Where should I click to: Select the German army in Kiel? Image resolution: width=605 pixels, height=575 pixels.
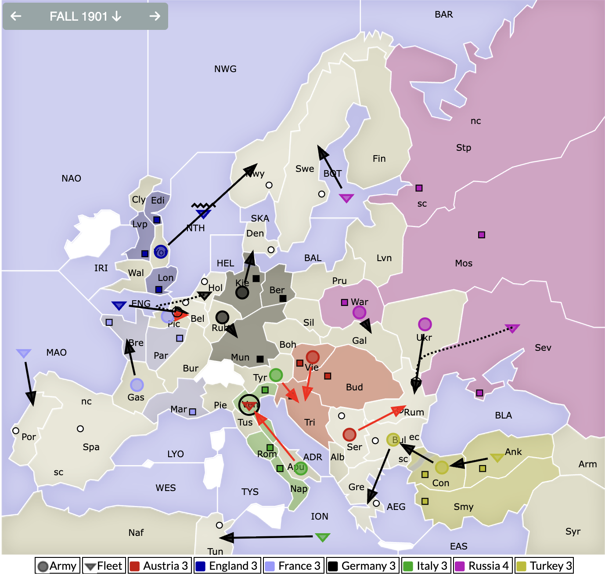[x=242, y=292]
